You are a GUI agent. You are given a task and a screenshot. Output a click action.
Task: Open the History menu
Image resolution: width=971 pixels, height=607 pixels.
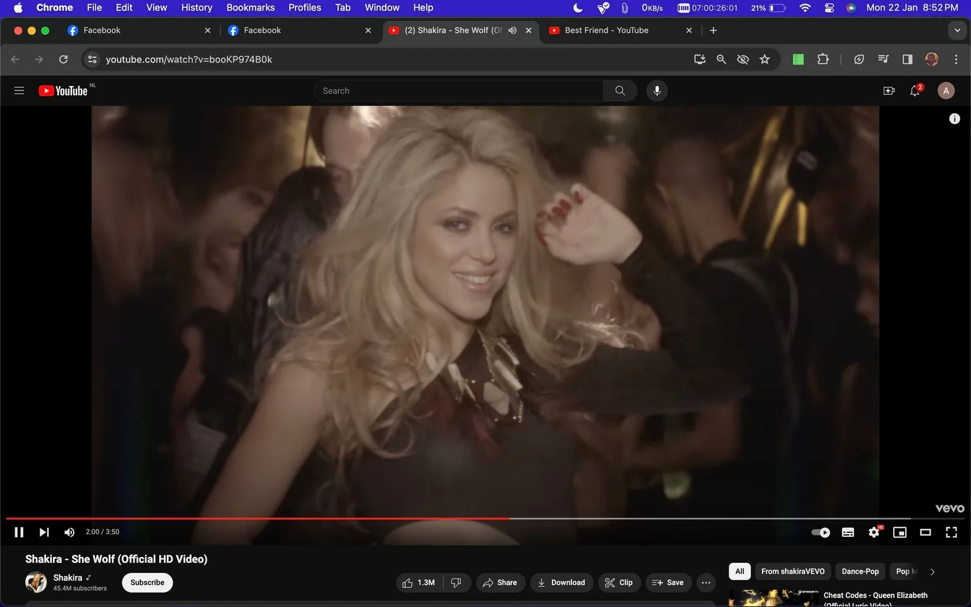point(197,8)
